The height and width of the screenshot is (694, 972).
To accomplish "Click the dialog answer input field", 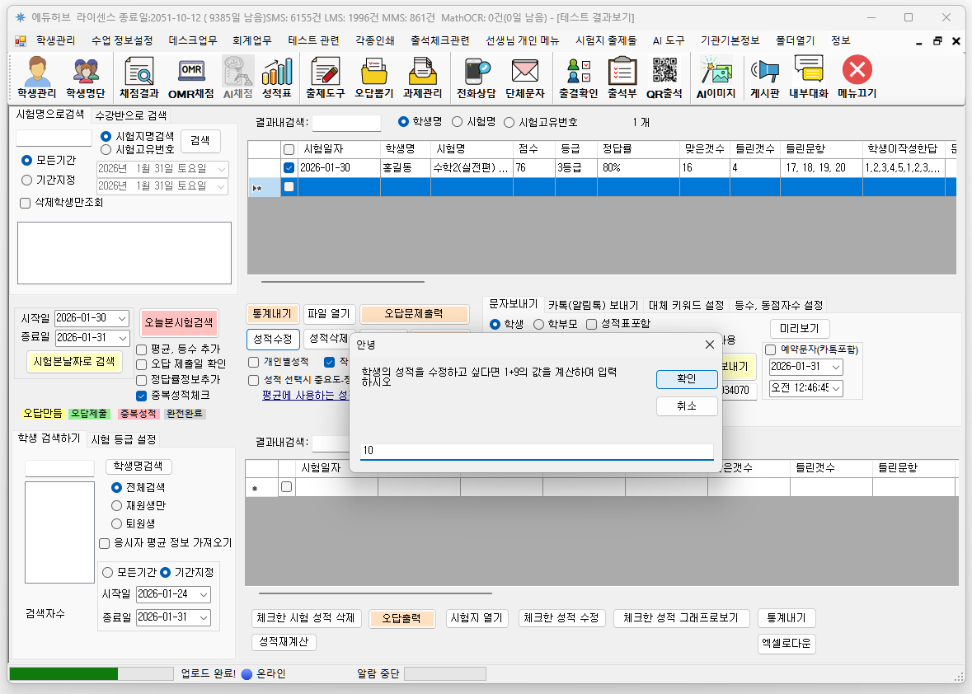I will (536, 451).
